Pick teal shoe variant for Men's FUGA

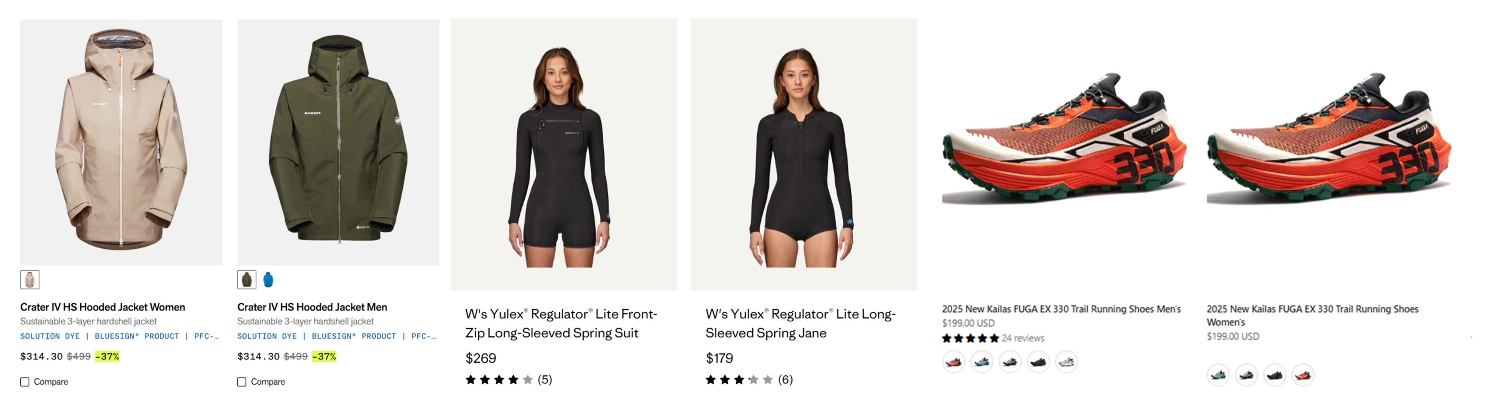(981, 362)
